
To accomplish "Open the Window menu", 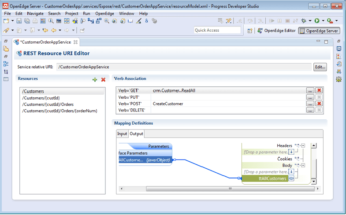I will pos(126,14).
